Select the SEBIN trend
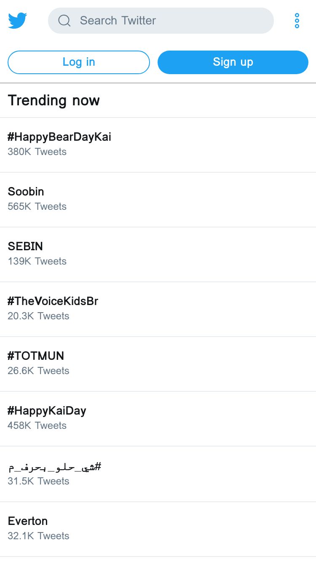Screen dimensions: 316x562 point(25,246)
